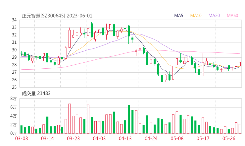Click the price axis value 32

(14, 35)
